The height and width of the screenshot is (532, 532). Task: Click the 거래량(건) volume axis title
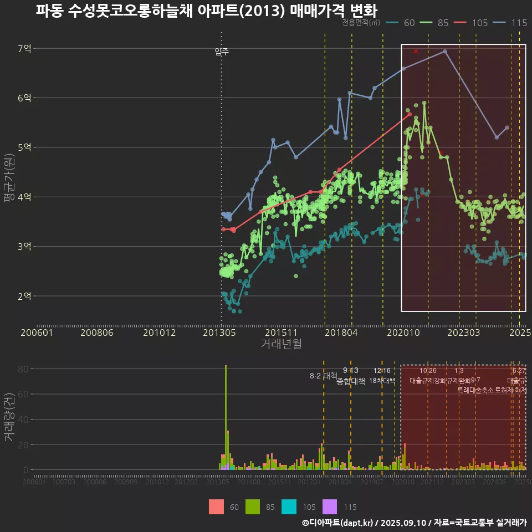[x=9, y=417]
